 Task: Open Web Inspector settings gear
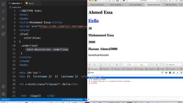181,69
